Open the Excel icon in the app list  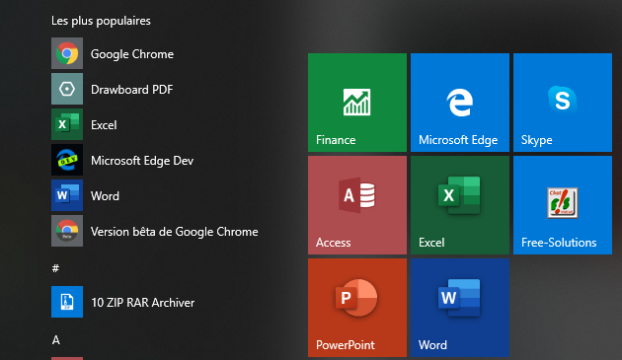(x=67, y=124)
